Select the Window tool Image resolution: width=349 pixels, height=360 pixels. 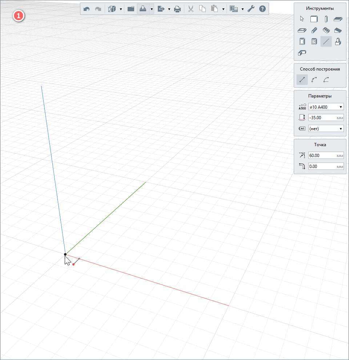(x=314, y=41)
